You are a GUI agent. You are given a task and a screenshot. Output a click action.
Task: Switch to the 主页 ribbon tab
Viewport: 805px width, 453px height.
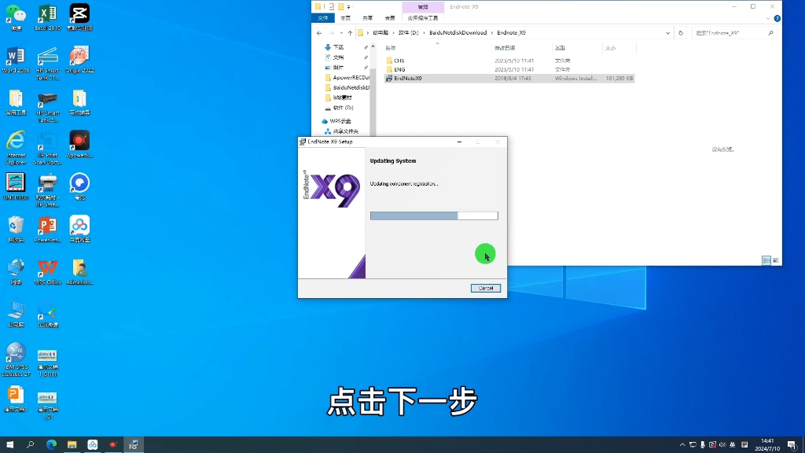[x=346, y=18]
